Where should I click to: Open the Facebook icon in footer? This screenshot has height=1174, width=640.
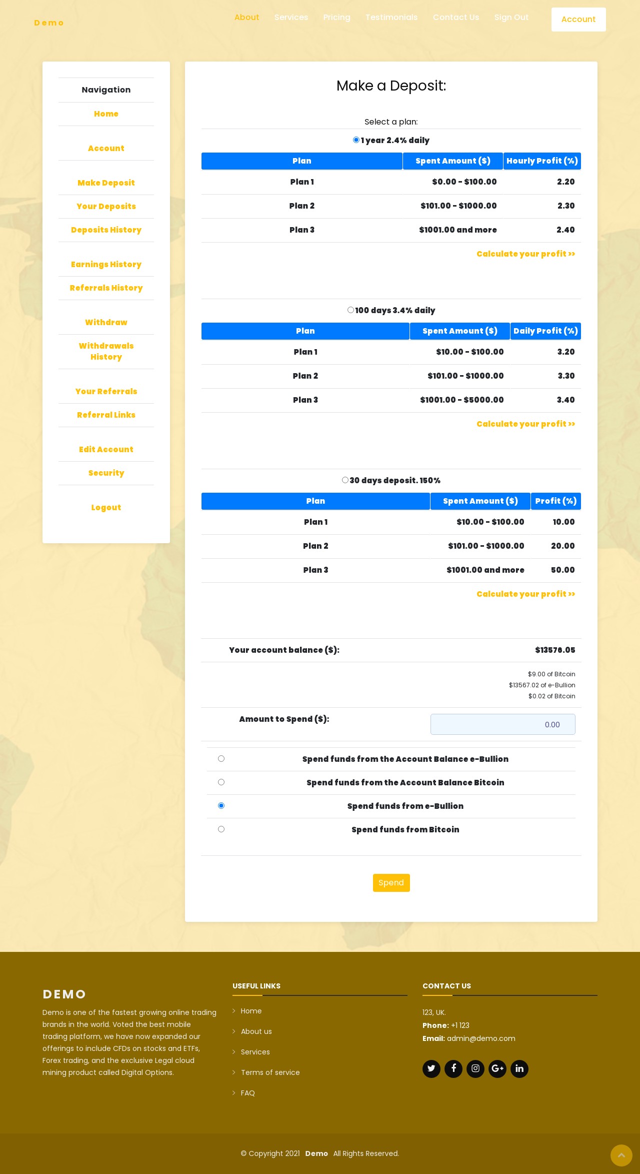pos(453,1069)
